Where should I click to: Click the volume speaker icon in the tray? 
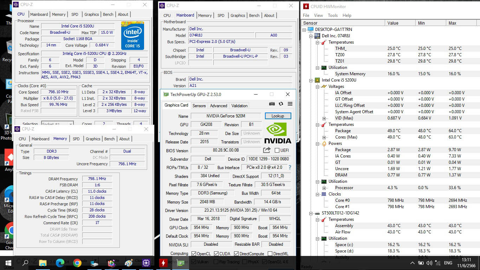pos(429,263)
